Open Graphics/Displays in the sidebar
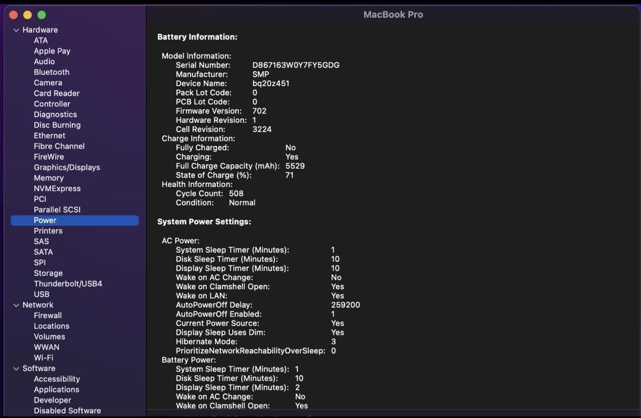The width and height of the screenshot is (641, 418). (x=67, y=167)
